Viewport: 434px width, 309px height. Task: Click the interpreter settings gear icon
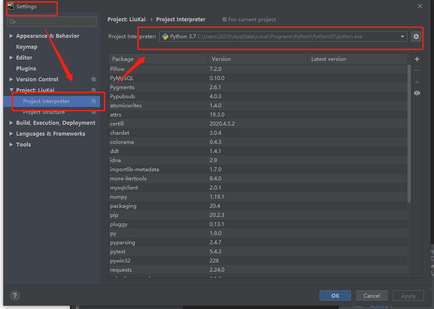tap(416, 37)
